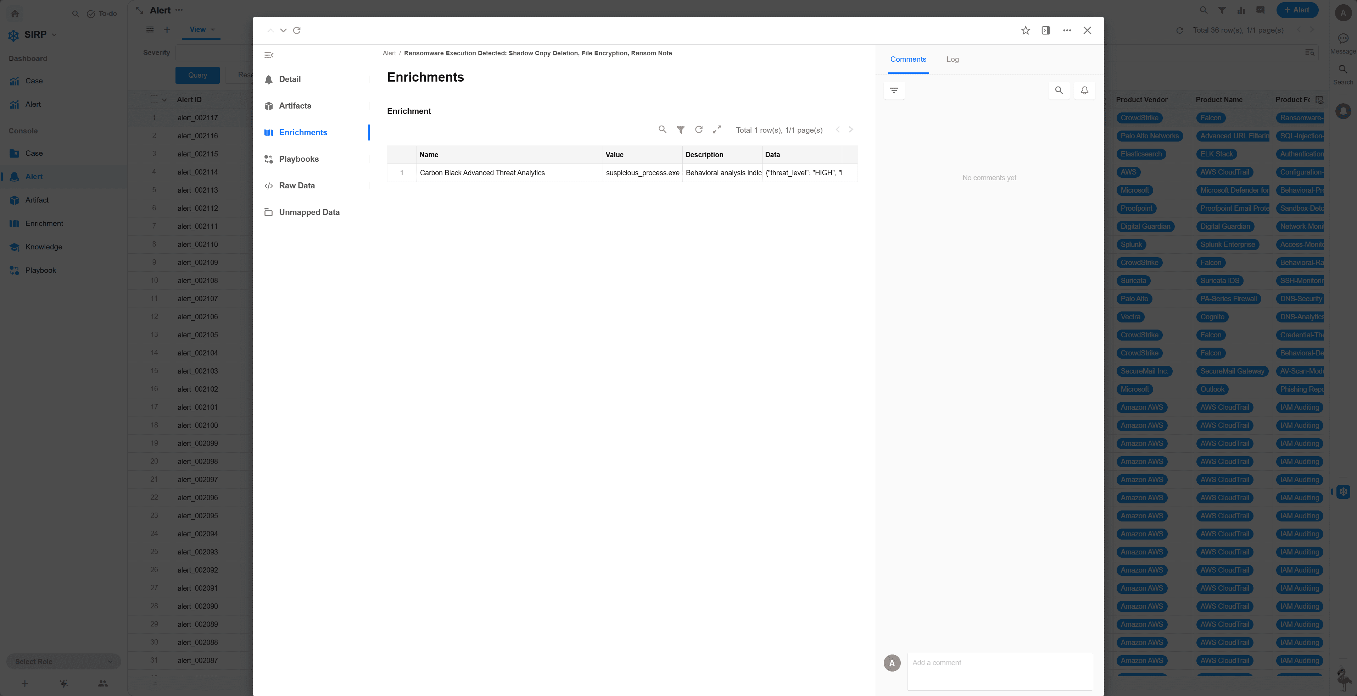Go to next record with down arrow

(x=283, y=31)
